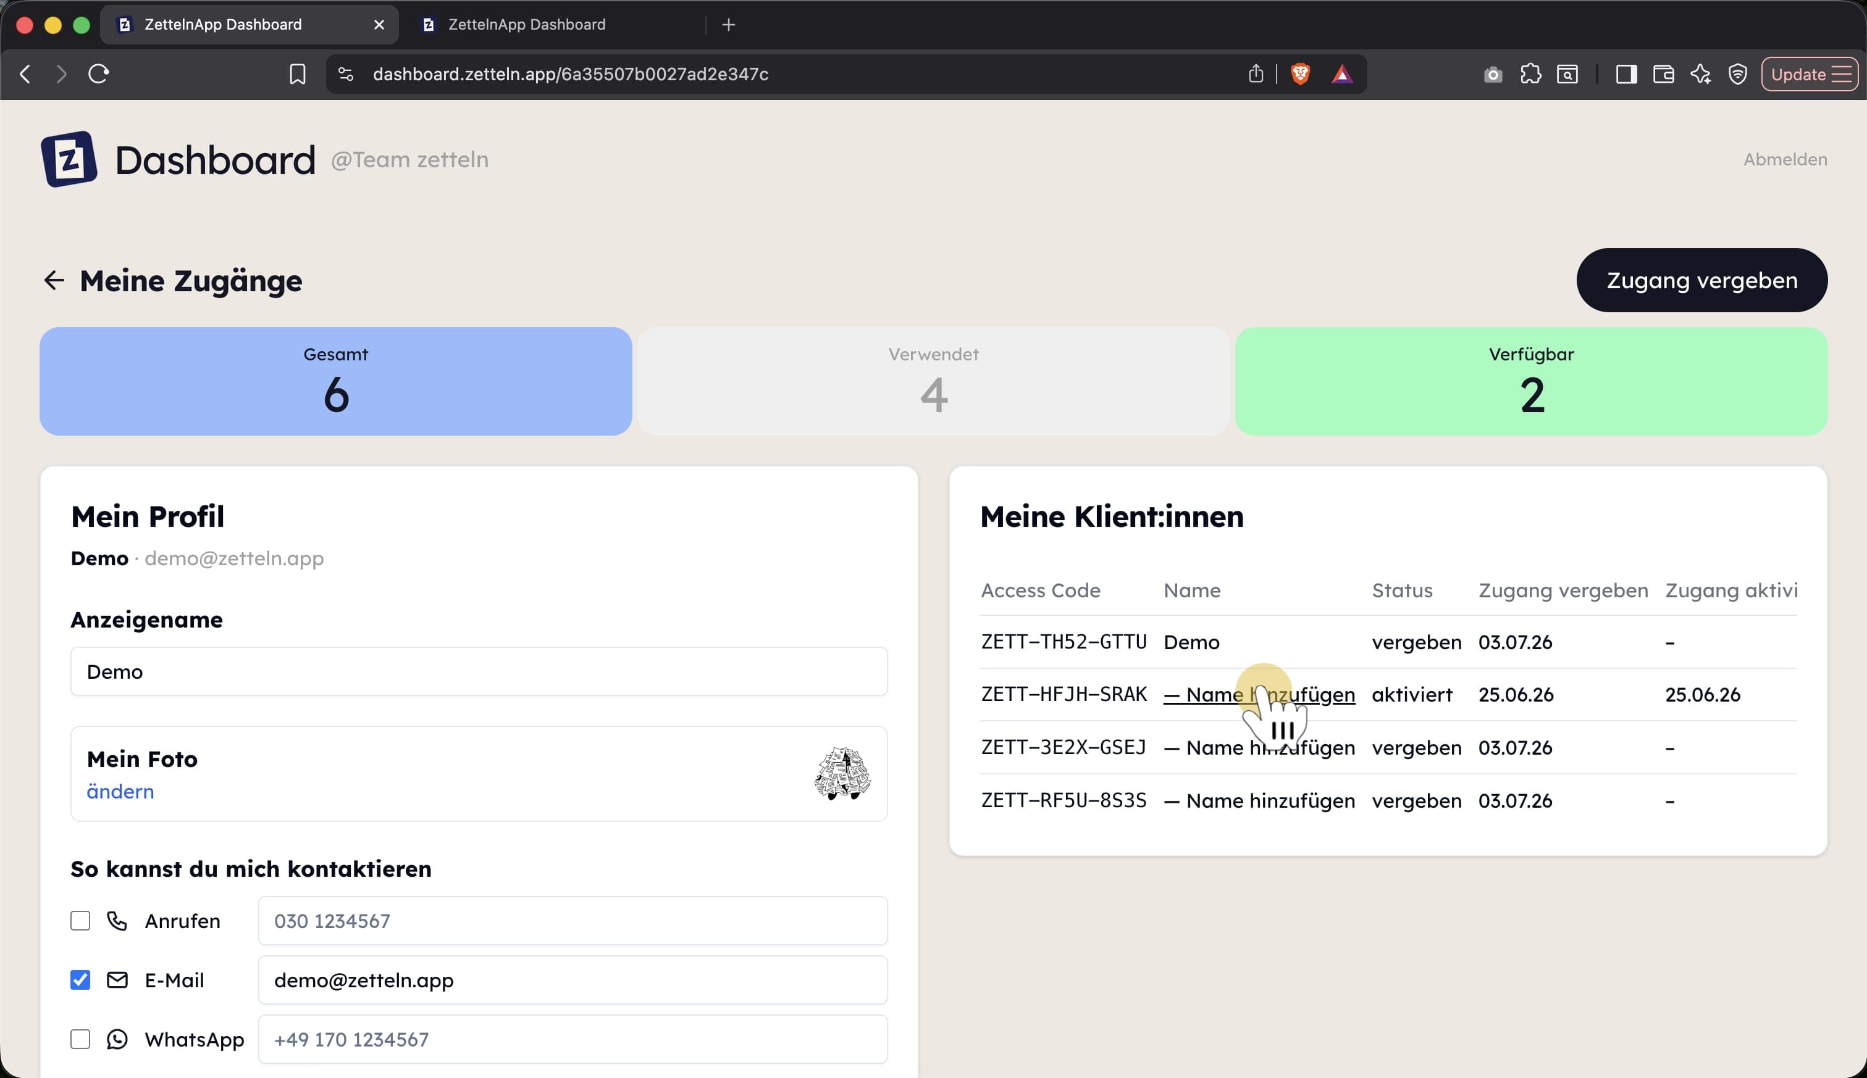Add name for ZETT-HFJH-SRAK
Image resolution: width=1867 pixels, height=1078 pixels.
click(1259, 694)
